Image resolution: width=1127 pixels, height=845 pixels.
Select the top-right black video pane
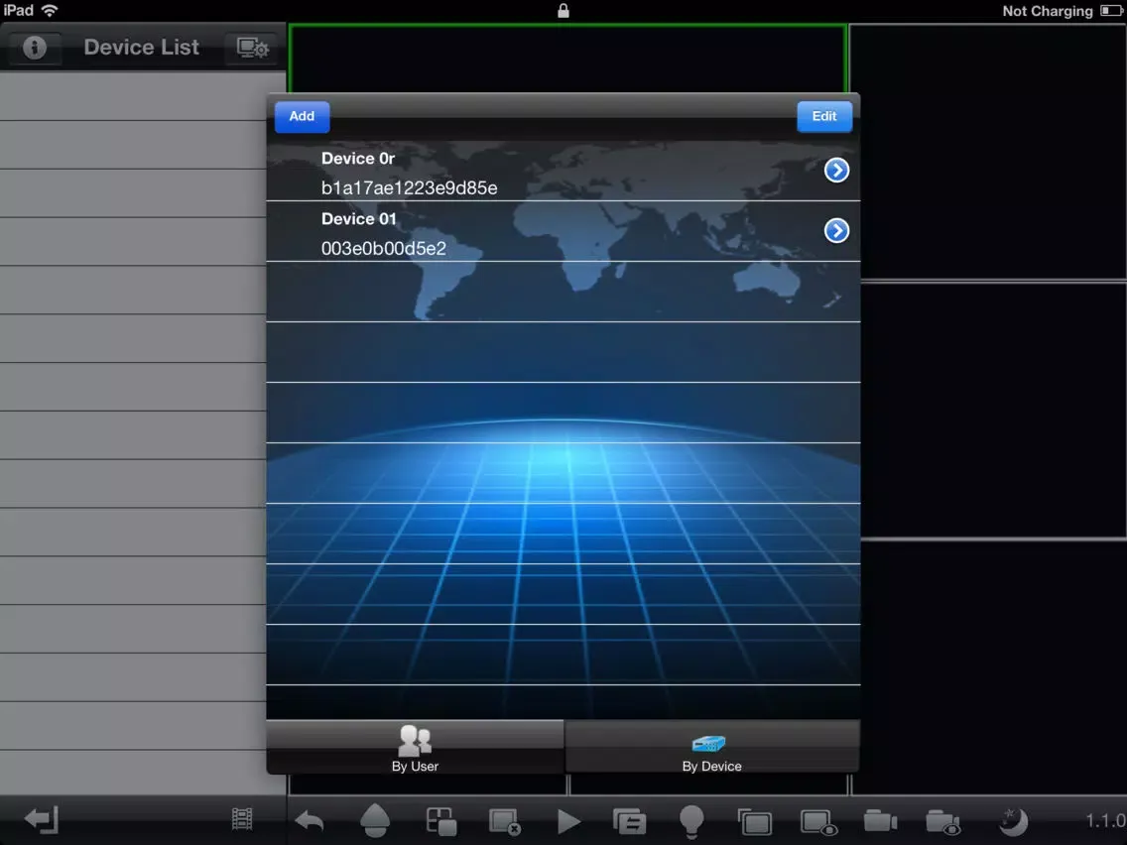(x=988, y=151)
